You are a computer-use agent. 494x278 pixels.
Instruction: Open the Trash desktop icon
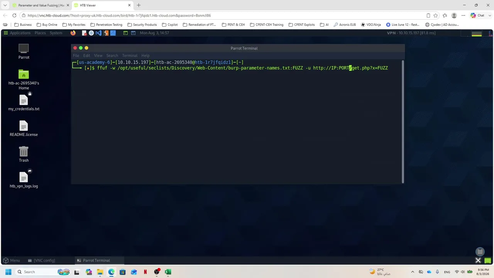click(x=24, y=154)
